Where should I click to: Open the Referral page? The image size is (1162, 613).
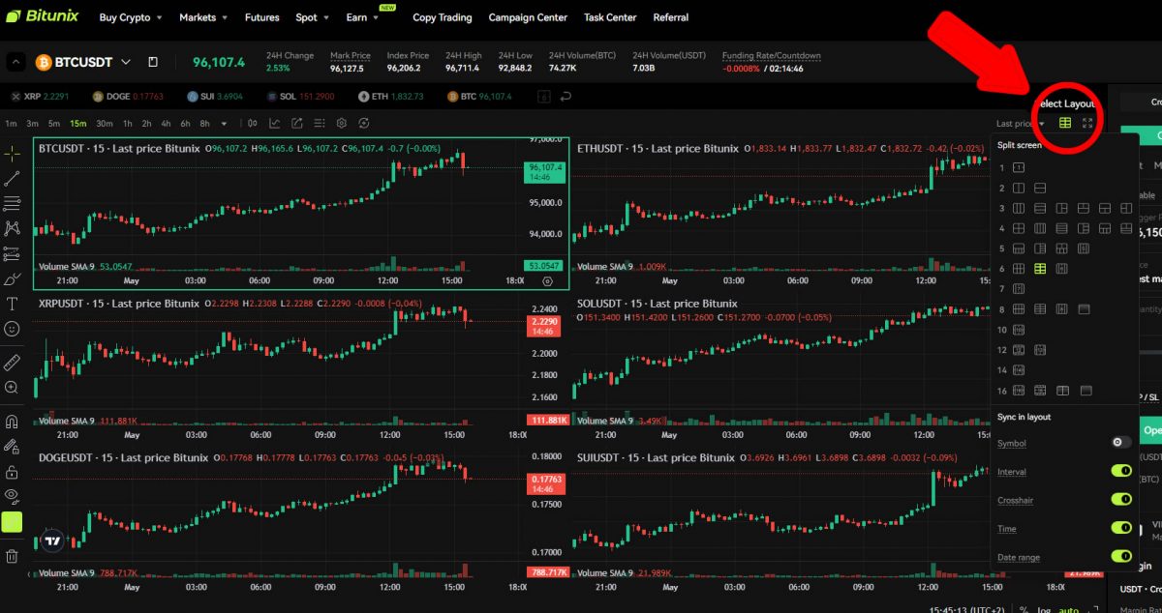671,17
